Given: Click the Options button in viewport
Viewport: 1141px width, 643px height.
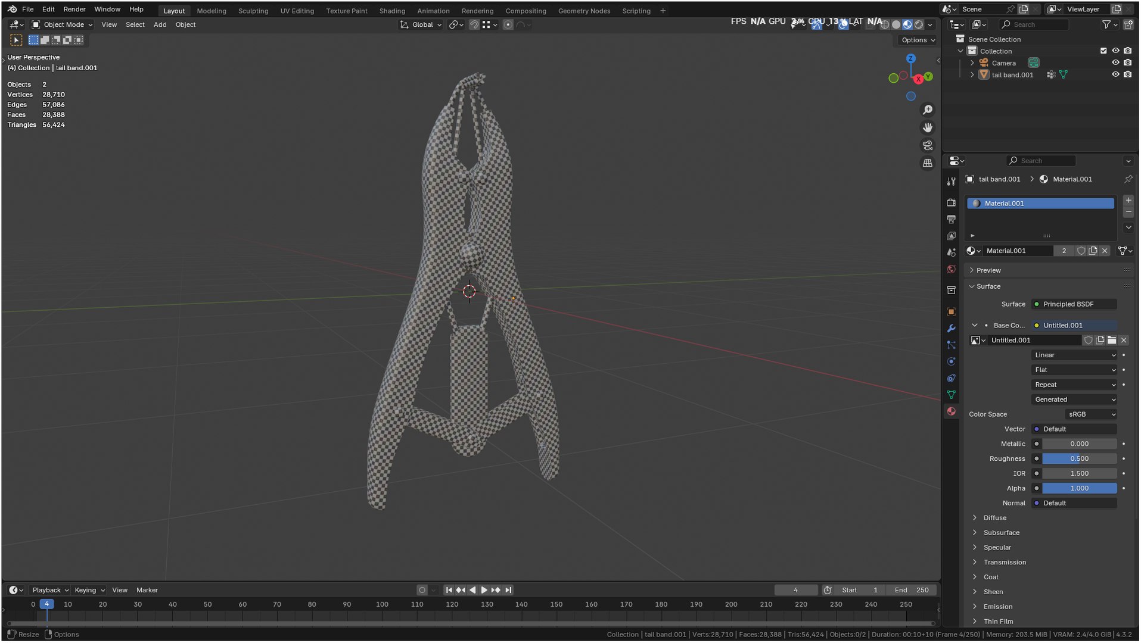Looking at the screenshot, I should [x=918, y=40].
